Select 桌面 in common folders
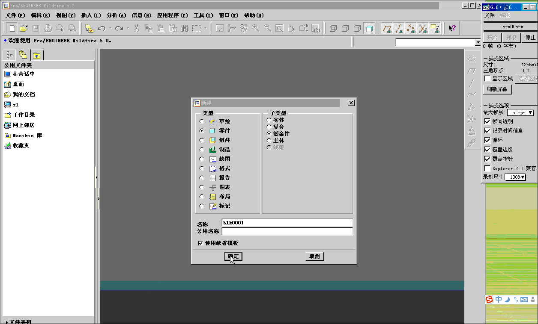The width and height of the screenshot is (538, 324). click(14, 84)
